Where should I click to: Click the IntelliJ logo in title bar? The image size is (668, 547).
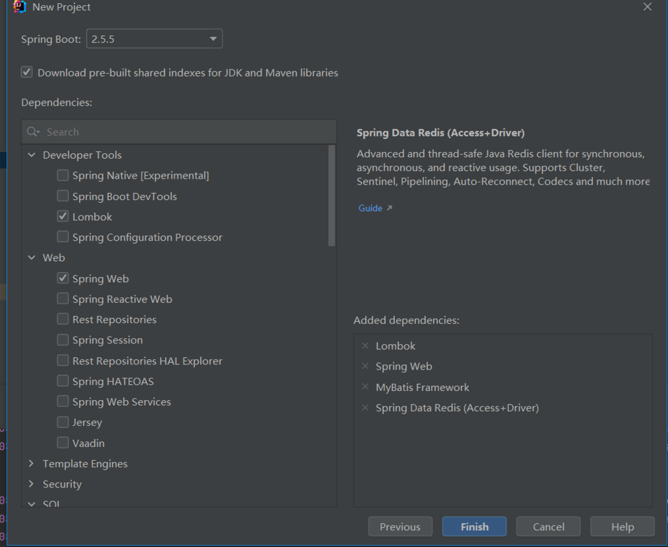pyautogui.click(x=19, y=7)
